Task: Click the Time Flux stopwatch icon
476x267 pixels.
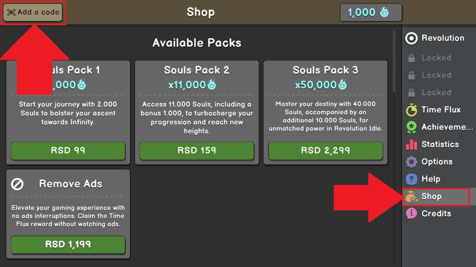Action: [x=411, y=109]
